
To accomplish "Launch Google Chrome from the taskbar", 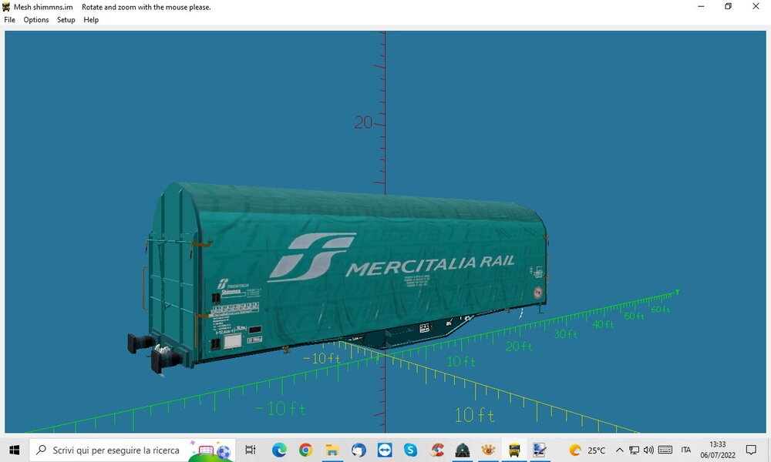I will (x=305, y=450).
